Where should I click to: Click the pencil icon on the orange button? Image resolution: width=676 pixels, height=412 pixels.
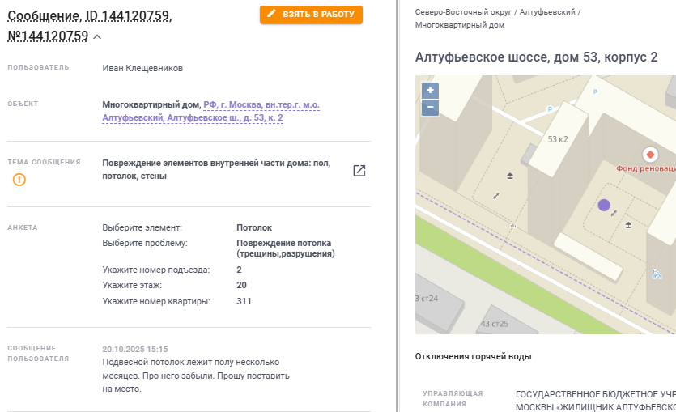click(271, 15)
